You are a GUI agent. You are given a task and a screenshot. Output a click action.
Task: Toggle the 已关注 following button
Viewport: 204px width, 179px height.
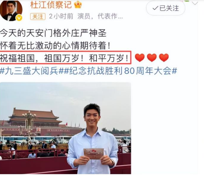(166, 8)
